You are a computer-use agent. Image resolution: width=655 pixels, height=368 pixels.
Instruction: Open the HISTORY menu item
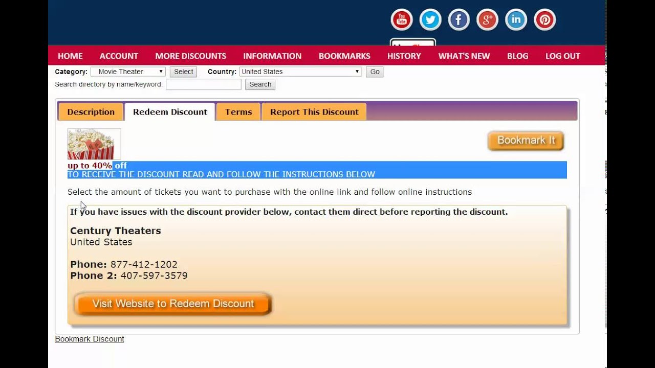coord(404,56)
